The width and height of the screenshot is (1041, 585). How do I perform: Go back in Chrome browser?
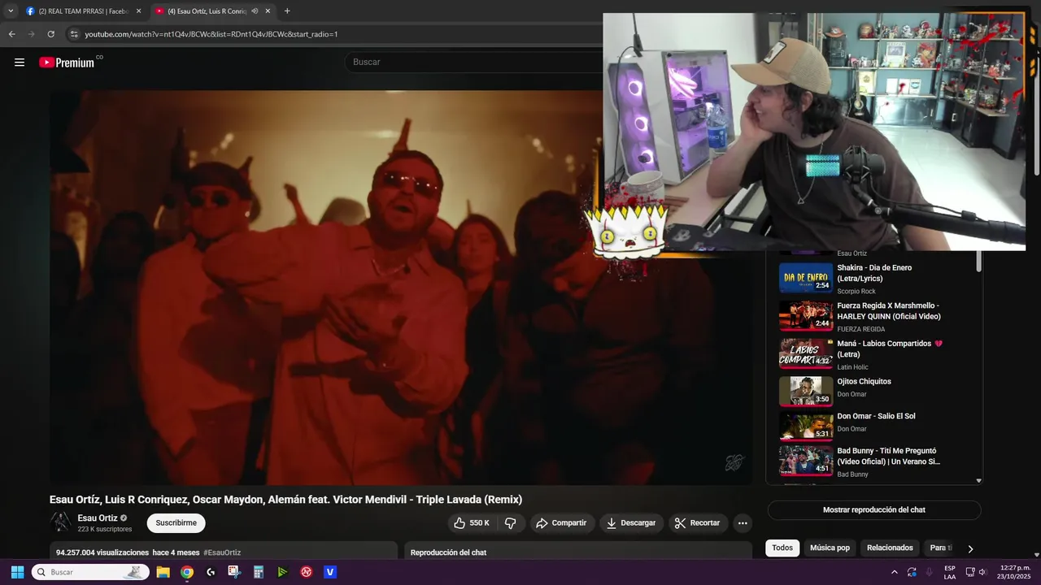click(x=11, y=34)
